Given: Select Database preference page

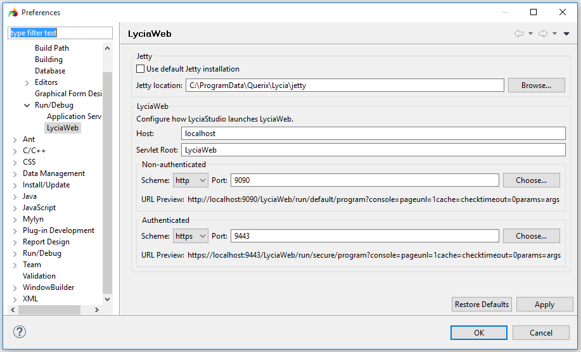Looking at the screenshot, I should point(50,71).
